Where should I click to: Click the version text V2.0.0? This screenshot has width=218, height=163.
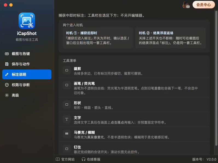coord(211,159)
